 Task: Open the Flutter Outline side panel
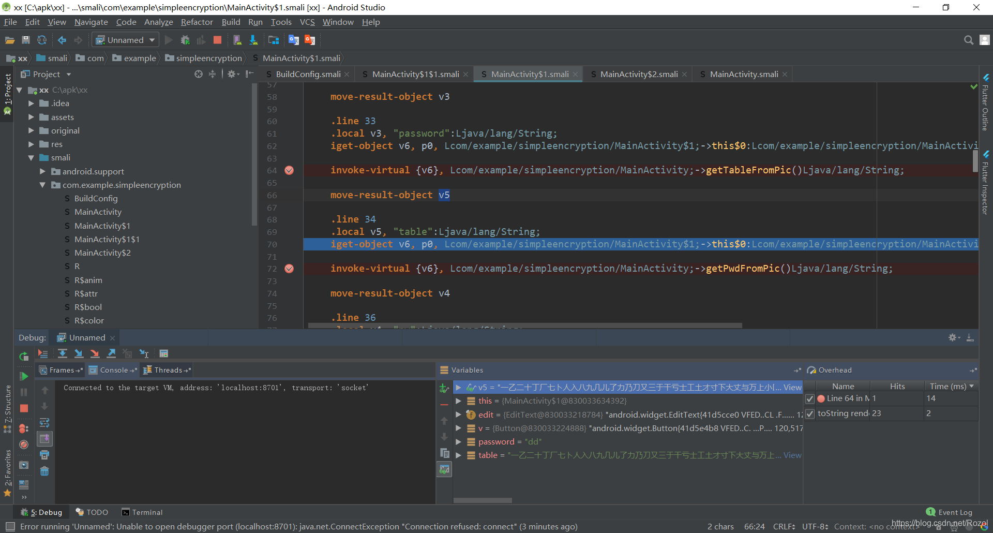[x=986, y=102]
